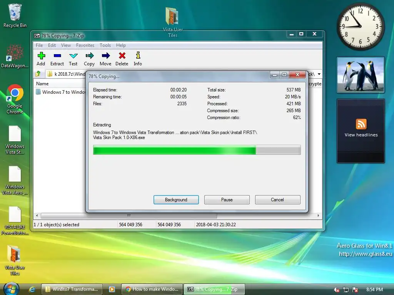Expand the address bar path dropdown
Image resolution: width=394 pixels, height=295 pixels.
tap(319, 74)
